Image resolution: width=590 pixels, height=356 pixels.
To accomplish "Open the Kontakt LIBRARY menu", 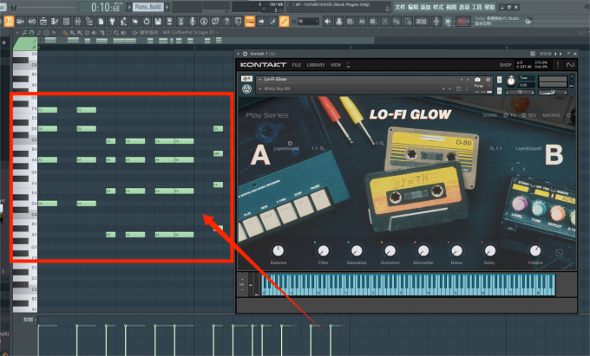I will coord(315,65).
